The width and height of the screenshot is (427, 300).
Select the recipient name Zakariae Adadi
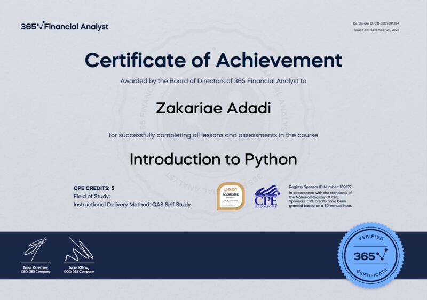point(213,108)
